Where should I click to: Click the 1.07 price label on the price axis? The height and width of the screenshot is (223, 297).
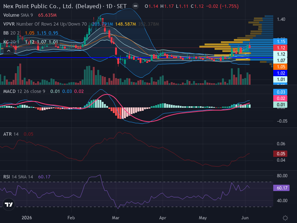(x=280, y=61)
